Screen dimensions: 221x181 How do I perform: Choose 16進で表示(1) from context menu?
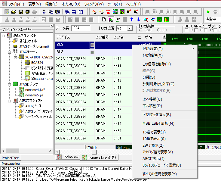(154, 132)
